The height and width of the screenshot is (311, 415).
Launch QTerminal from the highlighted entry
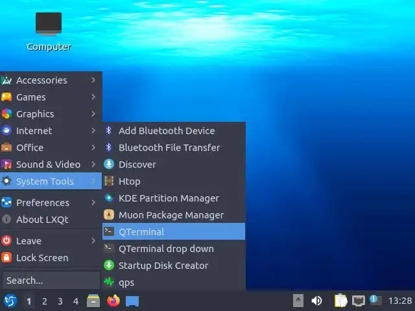tap(174, 232)
